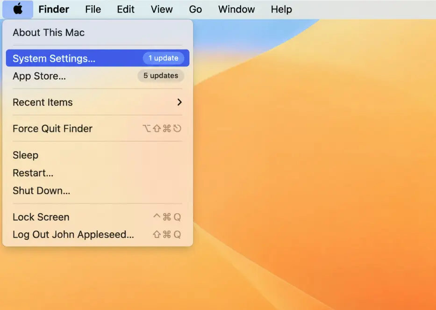The width and height of the screenshot is (436, 310).
Task: Click the Apple logo menu icon
Action: 18,9
